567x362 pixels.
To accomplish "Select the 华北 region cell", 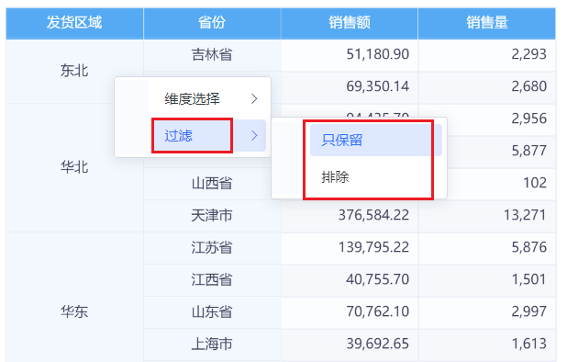I will pyautogui.click(x=74, y=167).
